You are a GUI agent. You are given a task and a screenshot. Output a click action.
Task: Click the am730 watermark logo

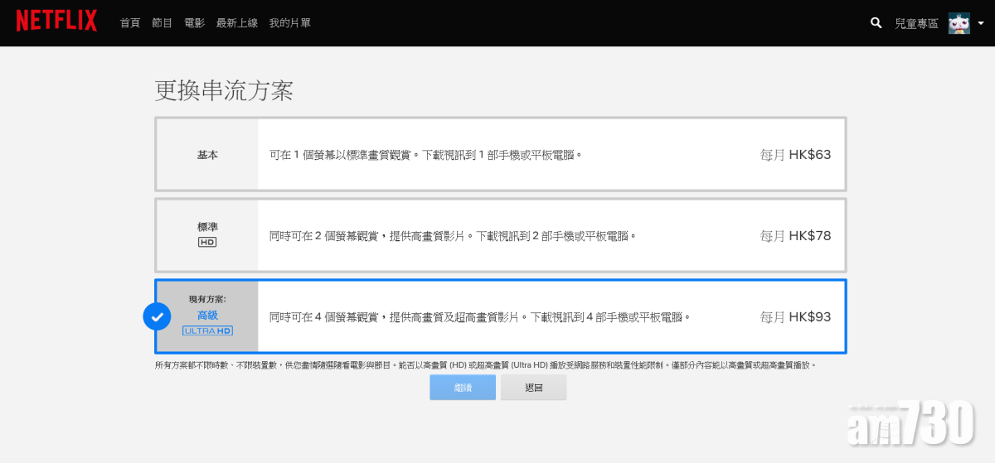(910, 425)
